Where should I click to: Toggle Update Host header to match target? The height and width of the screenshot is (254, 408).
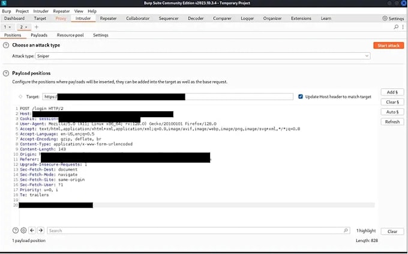(301, 97)
